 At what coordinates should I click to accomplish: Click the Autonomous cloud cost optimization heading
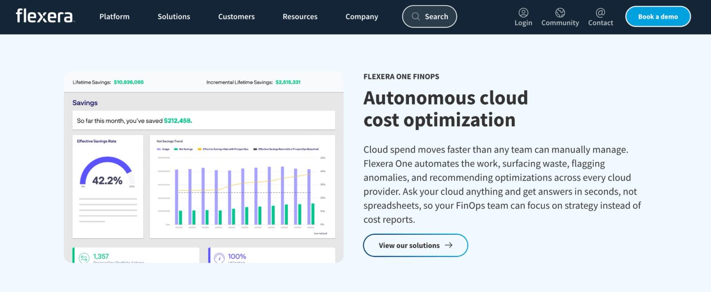coord(446,109)
